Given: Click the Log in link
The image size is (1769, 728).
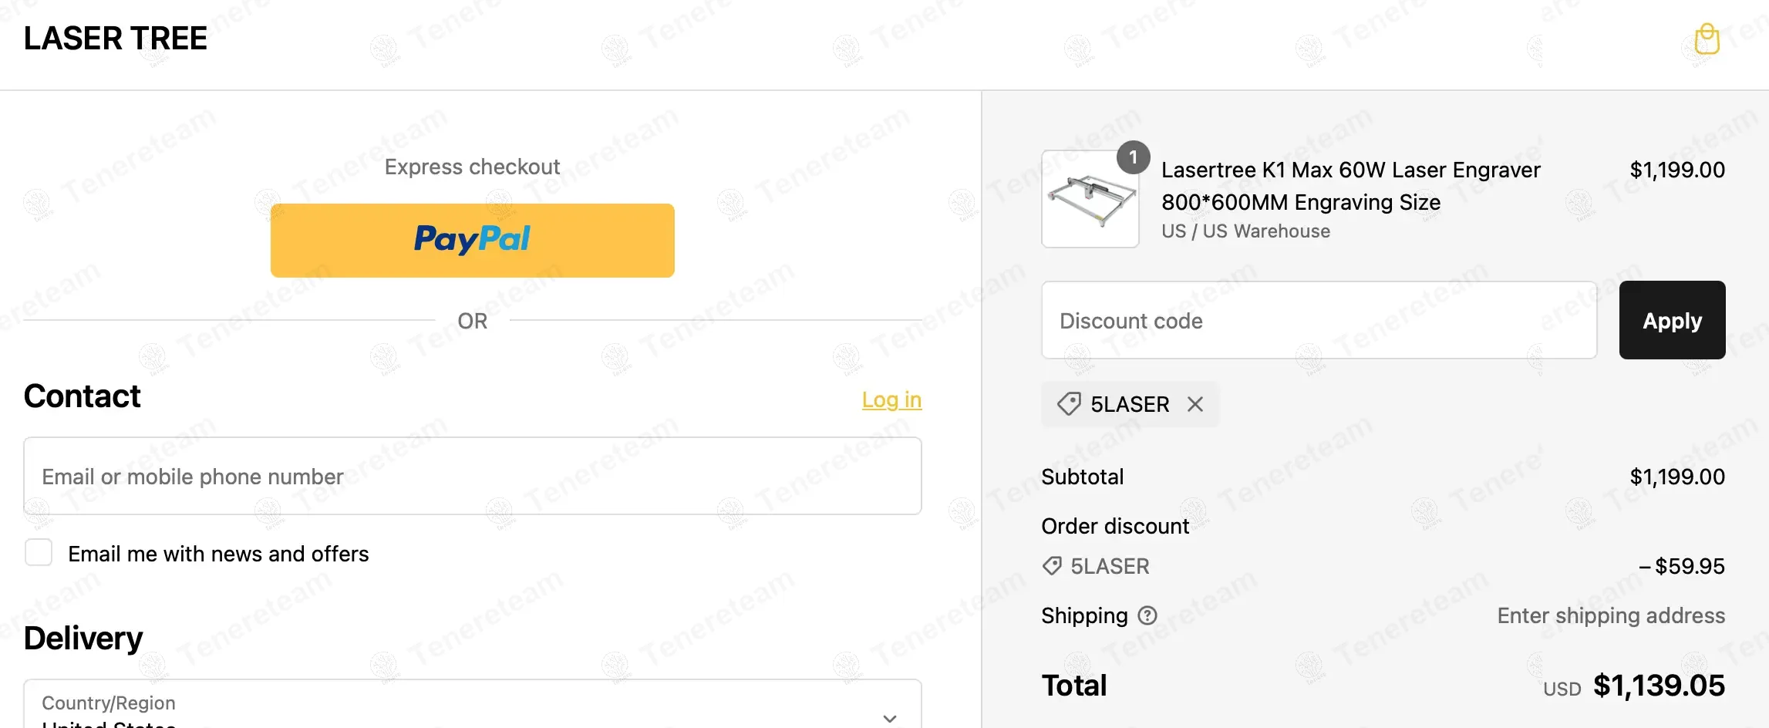Looking at the screenshot, I should [x=891, y=399].
